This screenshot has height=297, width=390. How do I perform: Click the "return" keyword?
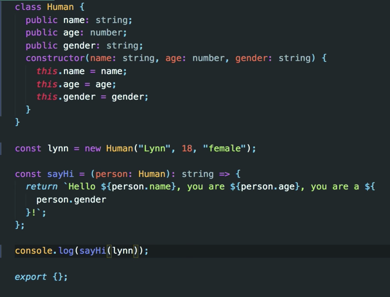[x=41, y=187]
